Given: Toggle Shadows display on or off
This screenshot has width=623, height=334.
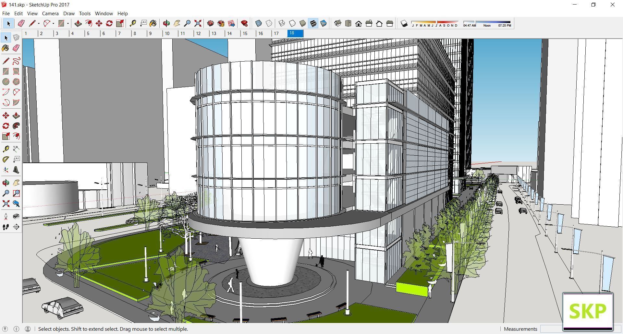Looking at the screenshot, I should pyautogui.click(x=404, y=23).
